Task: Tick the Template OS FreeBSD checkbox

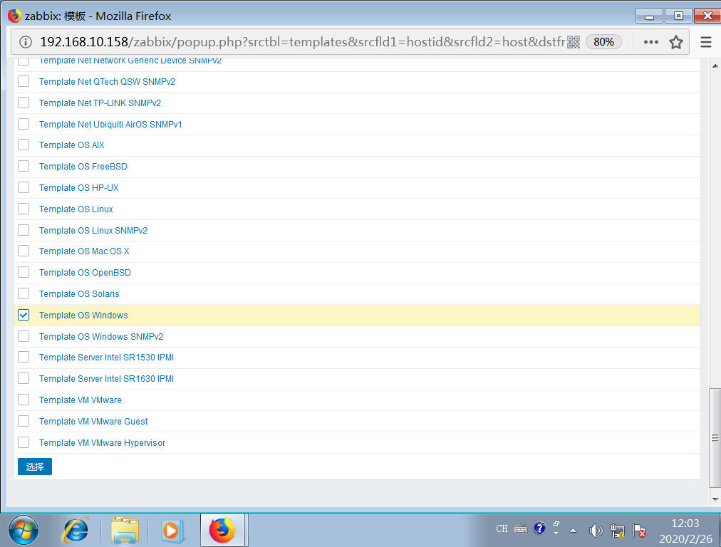Action: click(x=24, y=166)
